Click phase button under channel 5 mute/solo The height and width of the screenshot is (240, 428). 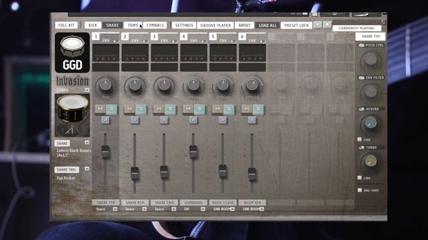pyautogui.click(x=223, y=120)
